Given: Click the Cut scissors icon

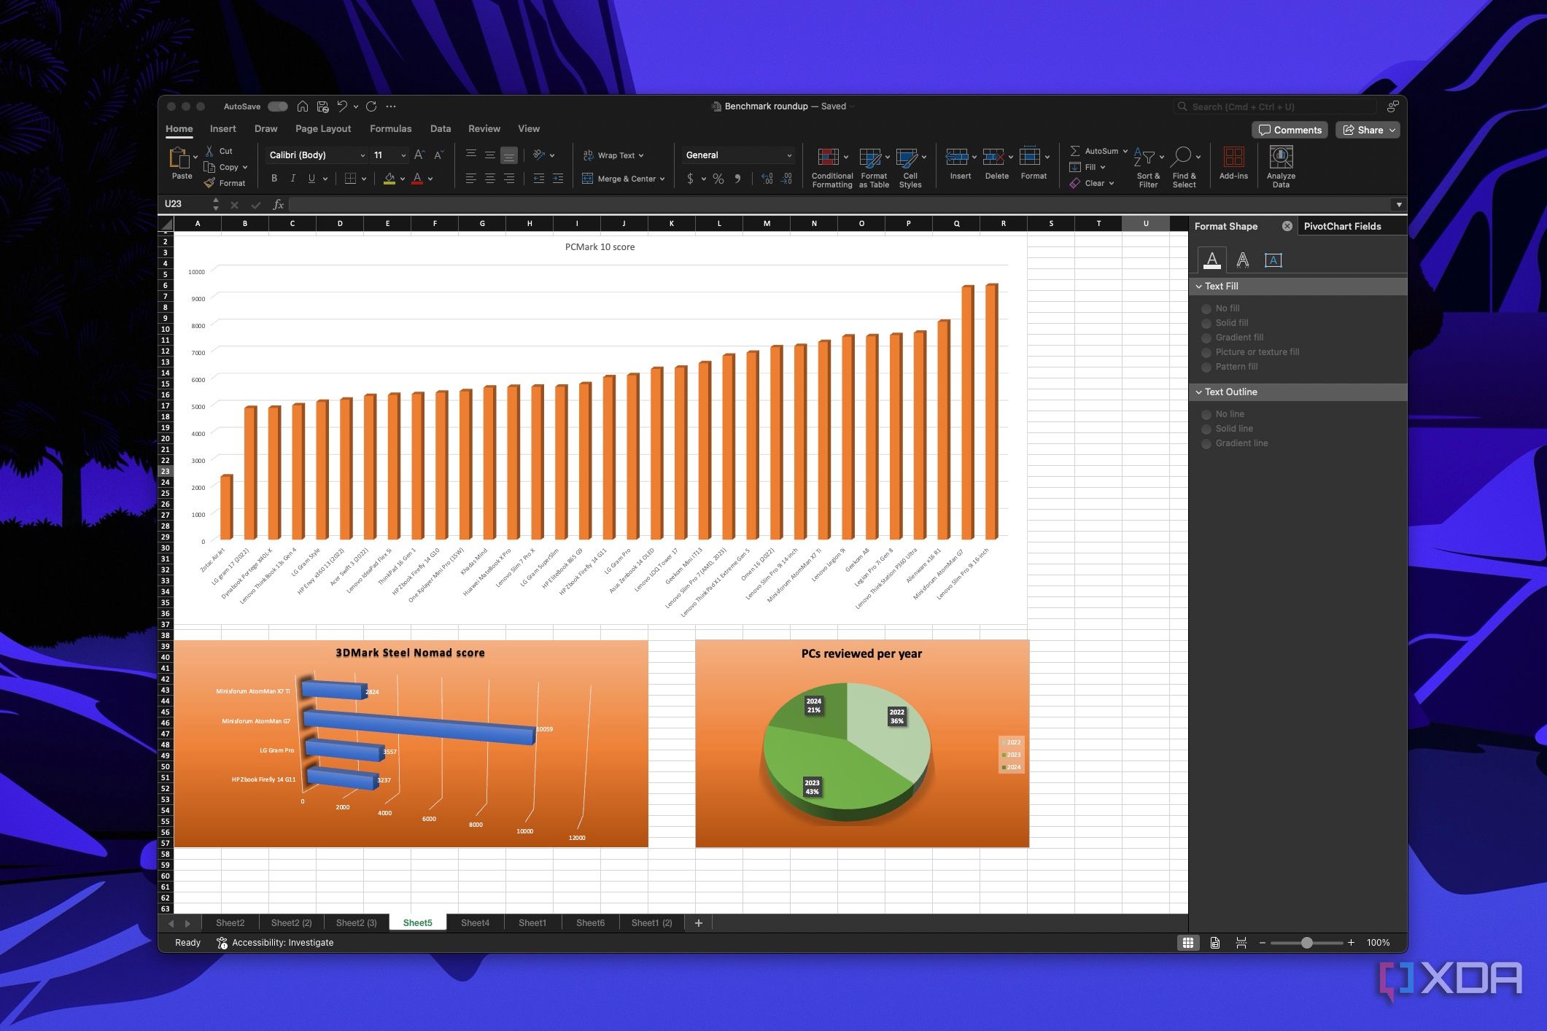Looking at the screenshot, I should point(209,151).
